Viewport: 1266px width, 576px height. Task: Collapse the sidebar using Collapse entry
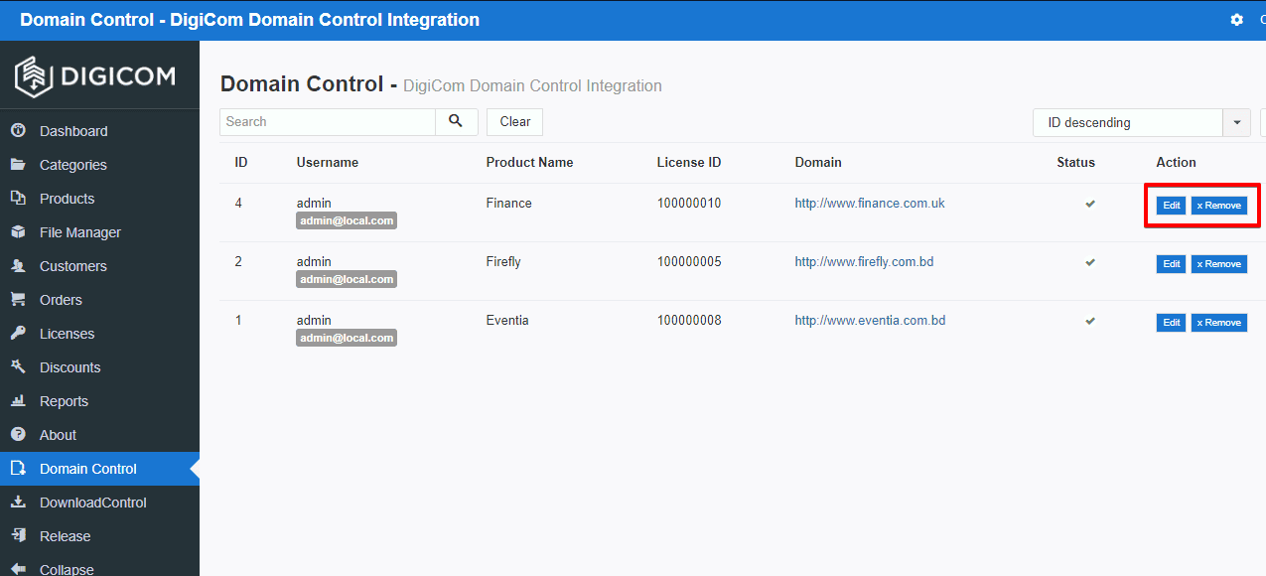[68, 569]
